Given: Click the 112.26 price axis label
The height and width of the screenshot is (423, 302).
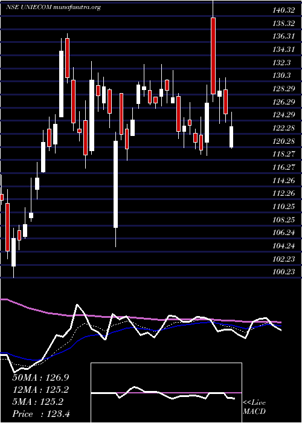Looking at the screenshot, I should (283, 193).
